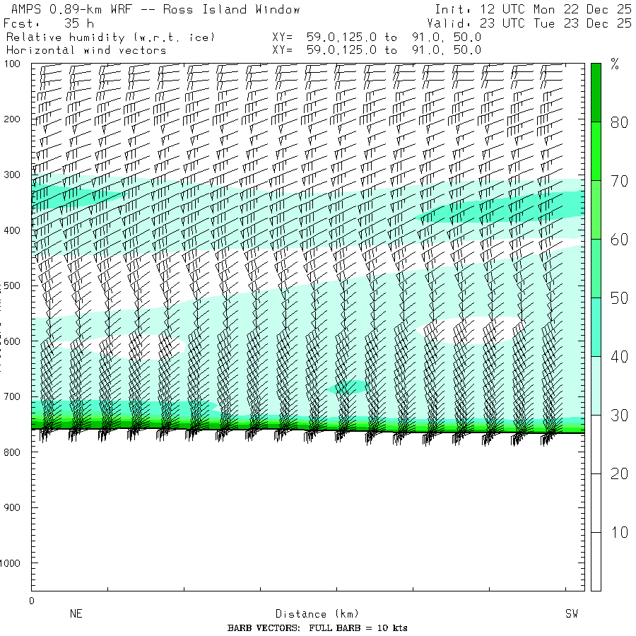The height and width of the screenshot is (636, 636).
Task: Click the 80 label on the colorbar
Action: 619,123
